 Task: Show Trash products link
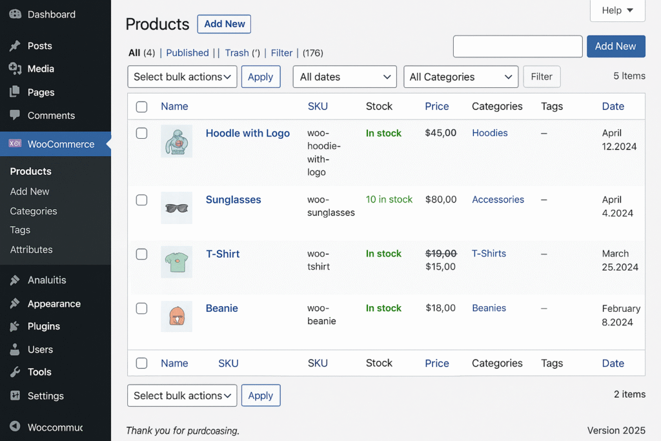point(236,53)
